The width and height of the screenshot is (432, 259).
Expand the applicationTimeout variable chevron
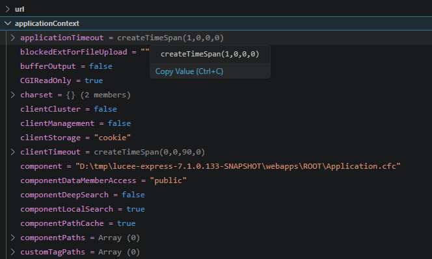(12, 38)
